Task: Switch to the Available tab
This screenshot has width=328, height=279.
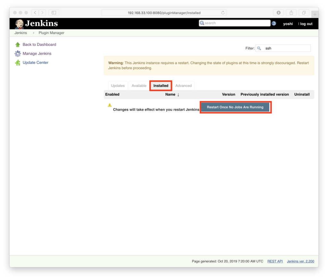Action: coord(139,86)
